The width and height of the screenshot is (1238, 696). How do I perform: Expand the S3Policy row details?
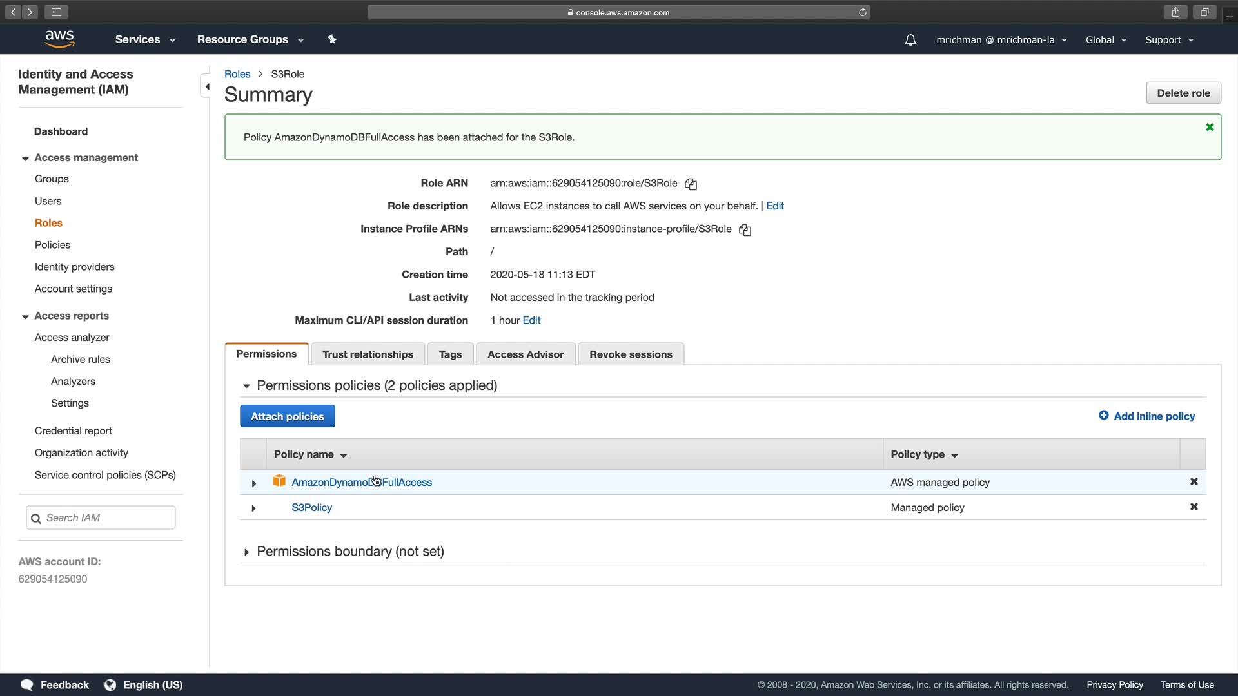tap(253, 508)
